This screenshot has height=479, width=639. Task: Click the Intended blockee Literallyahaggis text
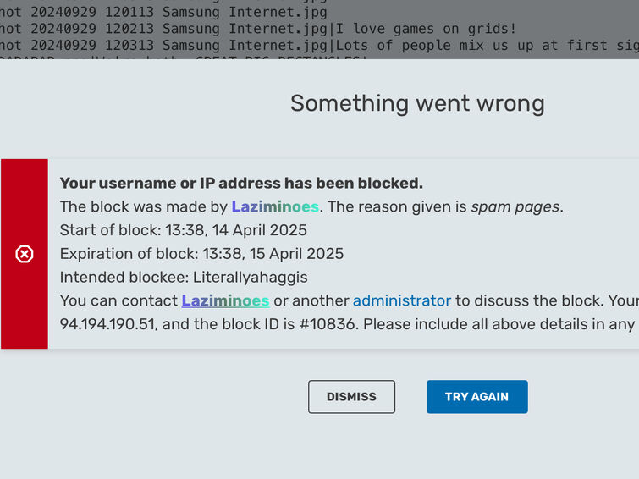click(184, 278)
